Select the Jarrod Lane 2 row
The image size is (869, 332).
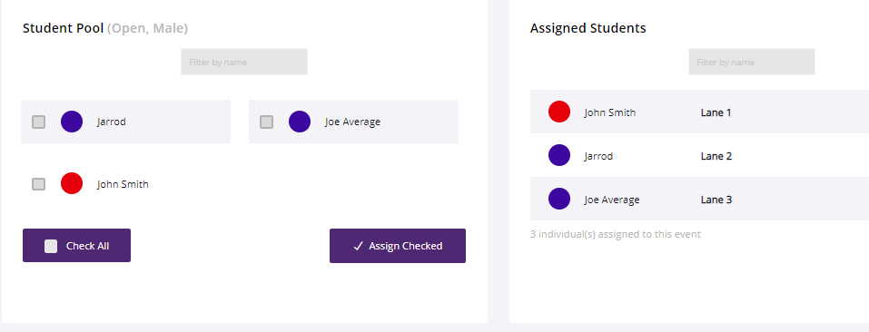click(699, 155)
